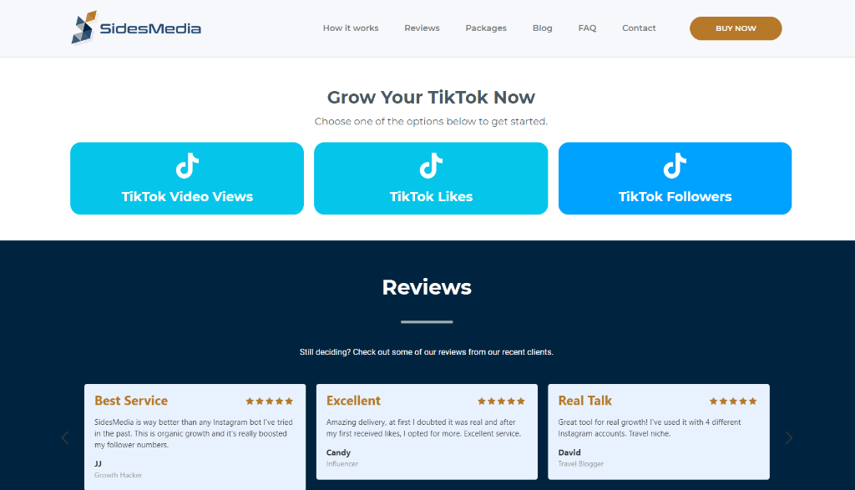Open How it works menu item
The height and width of the screenshot is (490, 855).
(x=351, y=28)
